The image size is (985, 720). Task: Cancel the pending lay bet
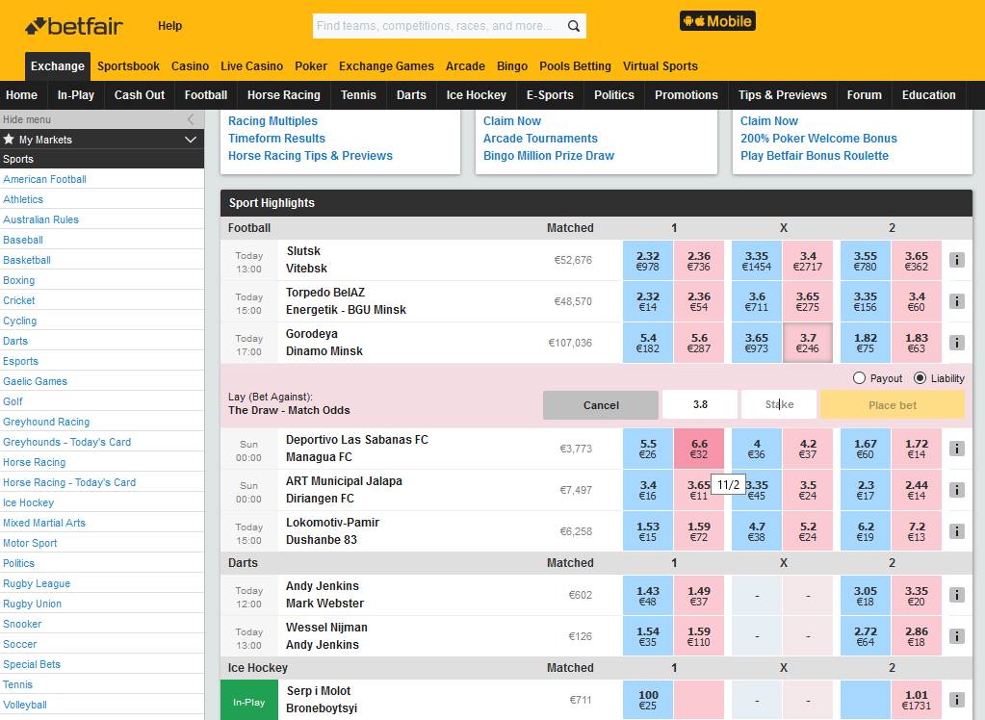(x=600, y=405)
